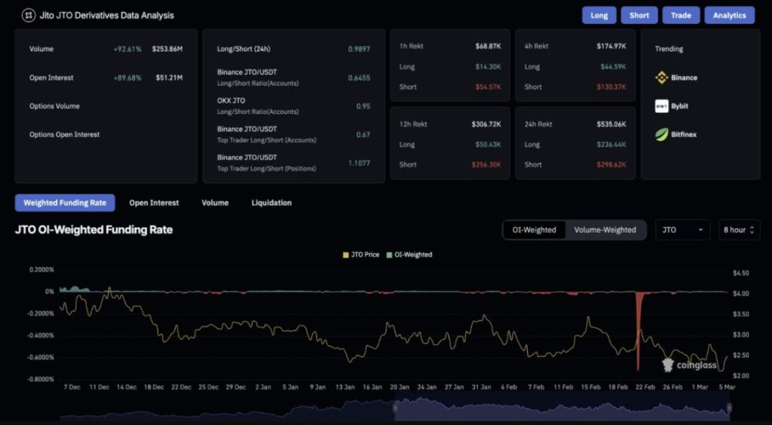
Task: Switch to the Open Interest tab
Action: [154, 203]
